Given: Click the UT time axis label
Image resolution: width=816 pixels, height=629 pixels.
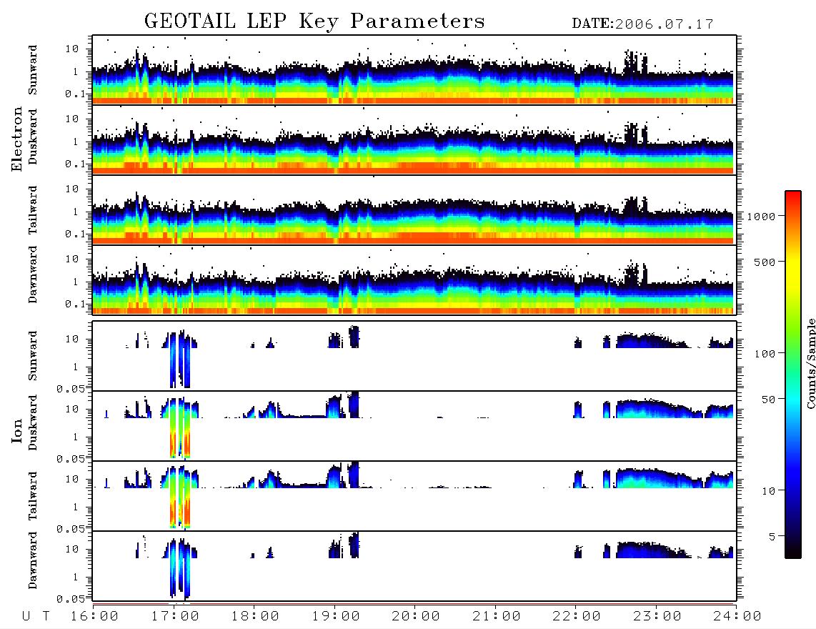Looking at the screenshot, I should point(36,617).
